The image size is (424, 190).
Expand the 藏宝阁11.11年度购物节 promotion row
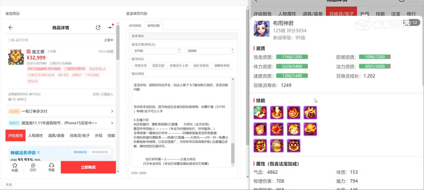pyautogui.click(x=61, y=123)
